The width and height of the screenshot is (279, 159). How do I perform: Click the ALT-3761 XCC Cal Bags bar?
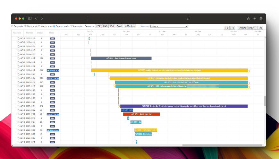click(182, 86)
